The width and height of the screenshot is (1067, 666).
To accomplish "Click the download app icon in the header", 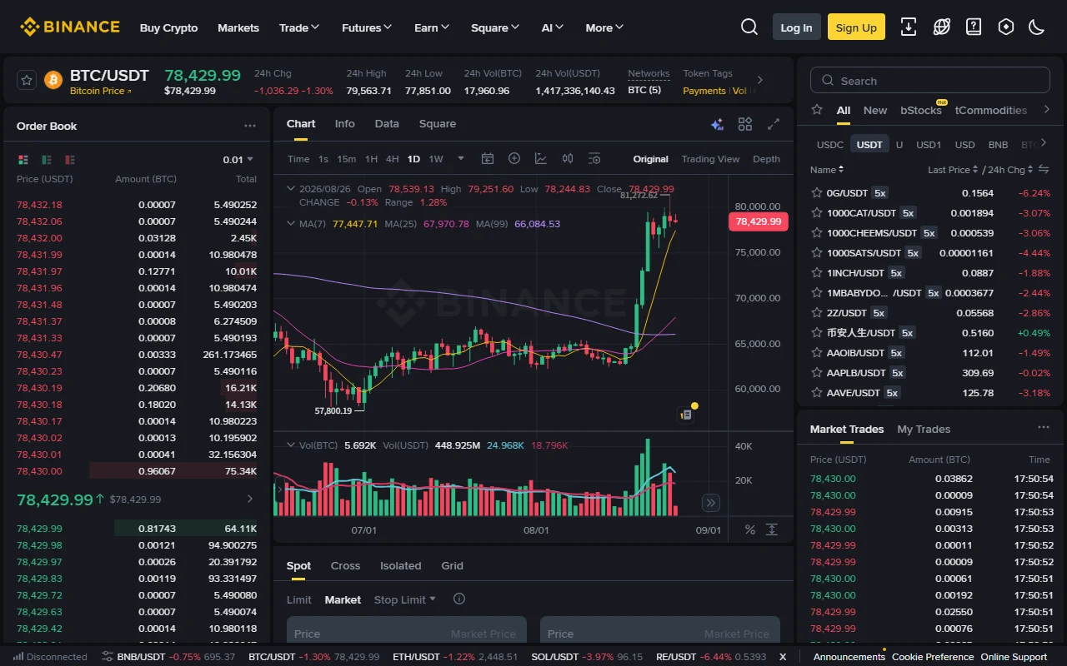I will (909, 27).
